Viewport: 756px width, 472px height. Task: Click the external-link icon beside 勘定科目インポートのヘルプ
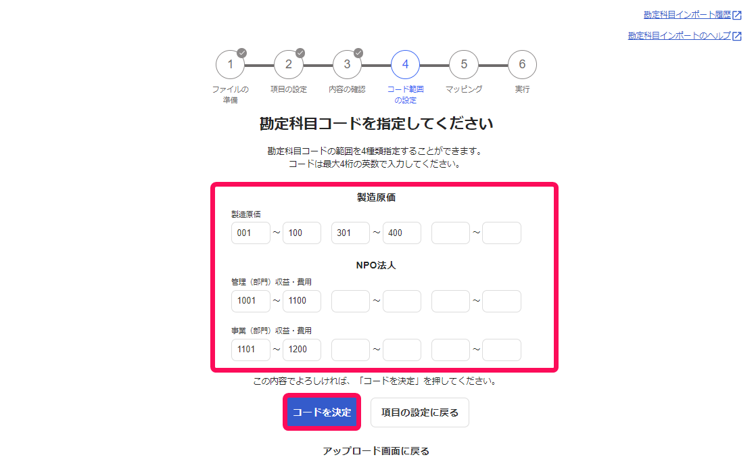coord(736,36)
